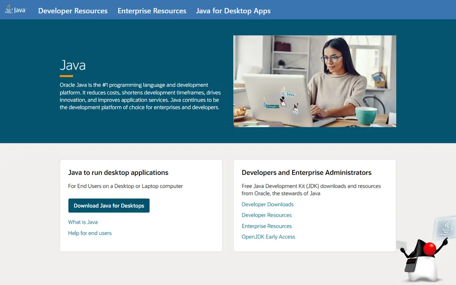Click the large Java hero title
The height and width of the screenshot is (285, 456).
[x=73, y=65]
